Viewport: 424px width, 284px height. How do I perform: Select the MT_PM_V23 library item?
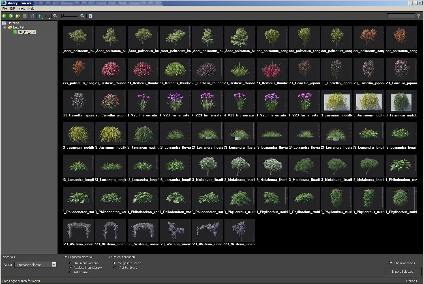(27, 32)
